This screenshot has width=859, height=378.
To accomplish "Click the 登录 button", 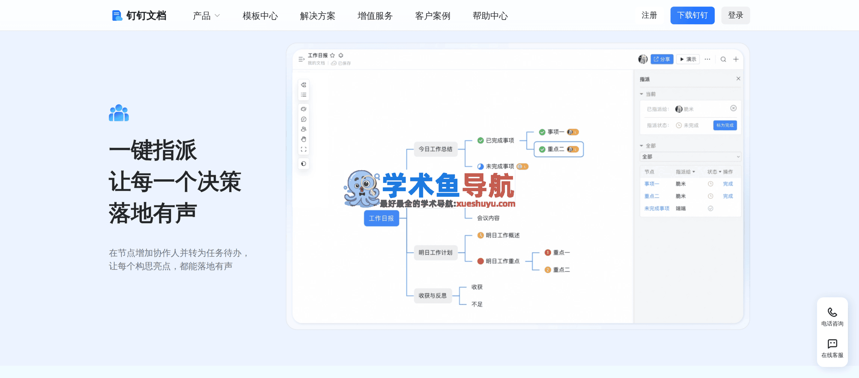I will 735,15.
